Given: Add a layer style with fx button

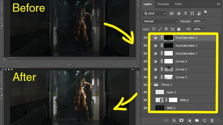Looking at the screenshot, I should [x=174, y=120].
